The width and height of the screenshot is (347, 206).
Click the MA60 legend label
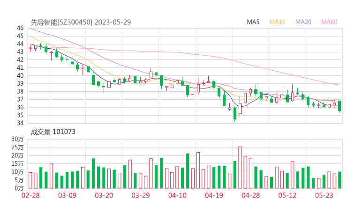click(329, 22)
